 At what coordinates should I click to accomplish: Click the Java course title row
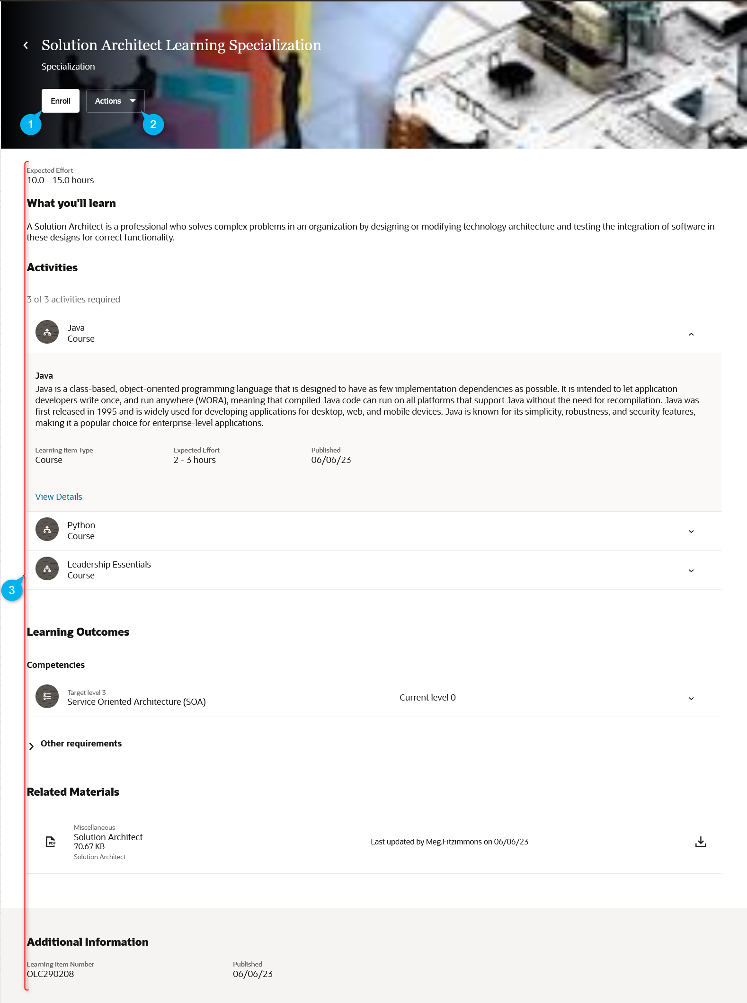373,333
